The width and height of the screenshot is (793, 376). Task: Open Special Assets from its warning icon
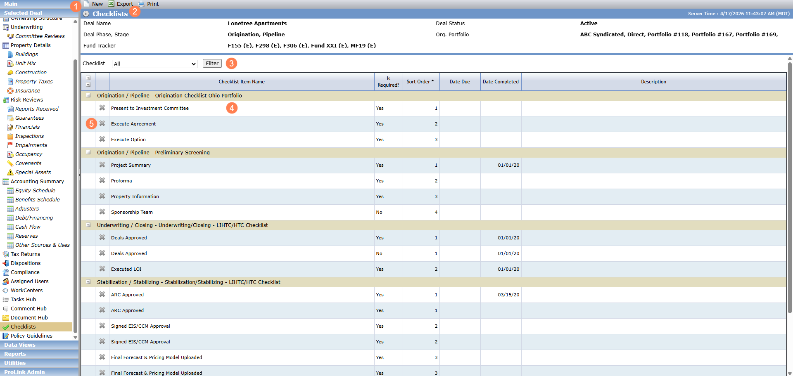click(x=10, y=173)
